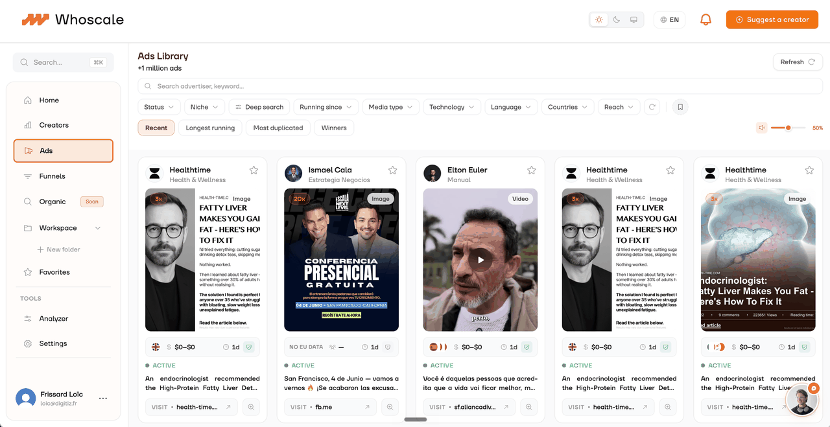The height and width of the screenshot is (427, 830).
Task: Click green shield on Elton Euler card
Action: click(527, 347)
